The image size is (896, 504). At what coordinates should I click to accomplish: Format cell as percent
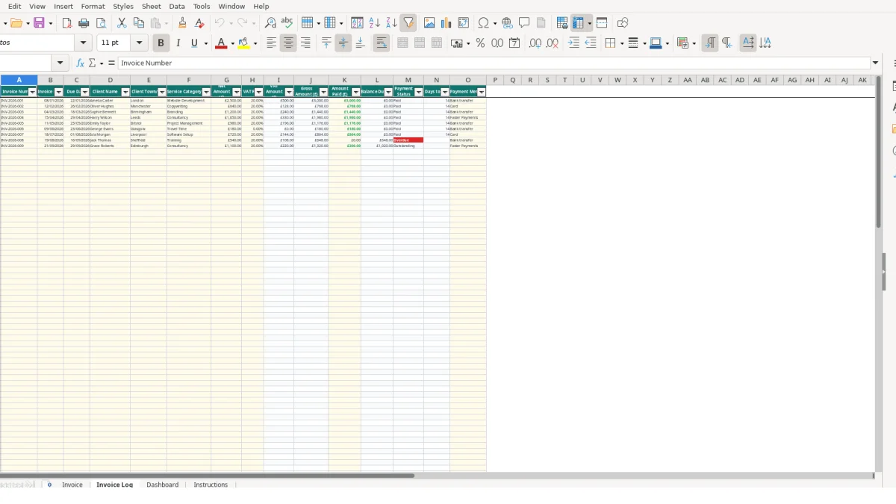(x=480, y=43)
